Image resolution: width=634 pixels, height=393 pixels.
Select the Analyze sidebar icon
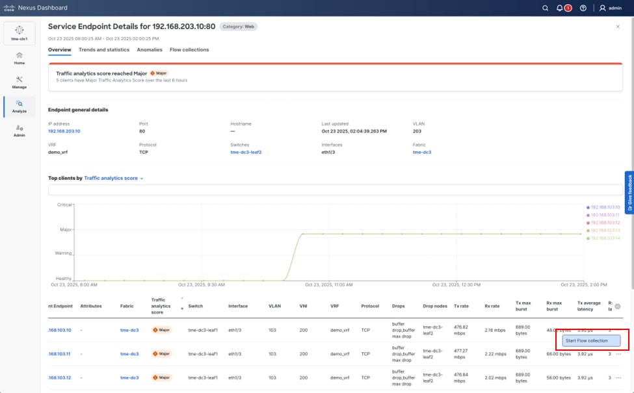coord(20,105)
